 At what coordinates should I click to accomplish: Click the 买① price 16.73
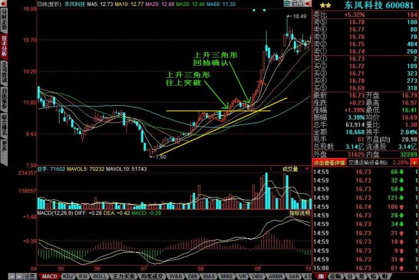356,59
